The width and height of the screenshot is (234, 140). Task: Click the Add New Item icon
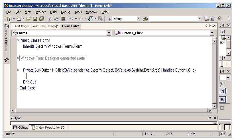(19, 19)
